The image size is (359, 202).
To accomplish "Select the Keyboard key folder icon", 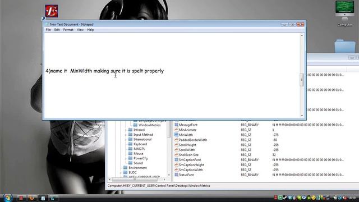I will click(x=130, y=144).
